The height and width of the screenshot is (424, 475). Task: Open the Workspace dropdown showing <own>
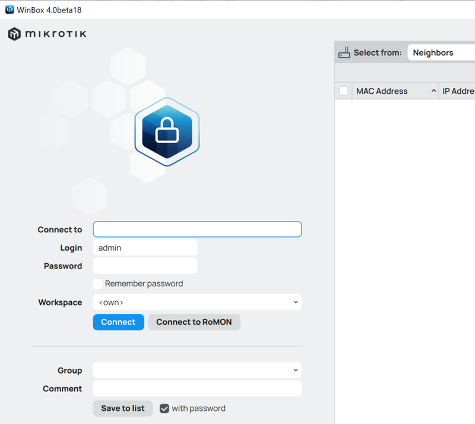197,302
